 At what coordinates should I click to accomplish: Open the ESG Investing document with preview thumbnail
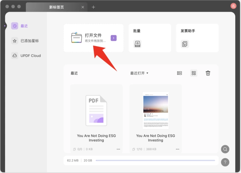(156, 119)
